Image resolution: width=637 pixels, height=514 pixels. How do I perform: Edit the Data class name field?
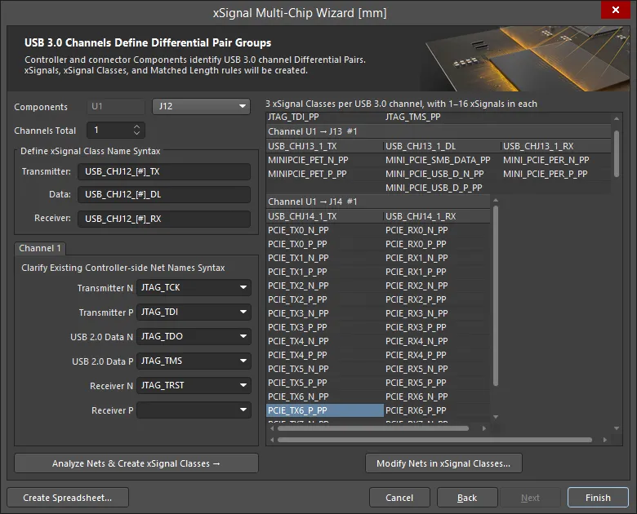click(x=163, y=195)
